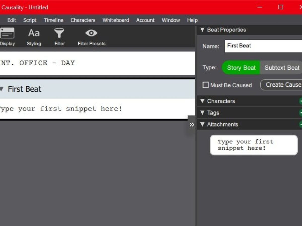
Task: Select Story Beat type
Action: pyautogui.click(x=241, y=68)
